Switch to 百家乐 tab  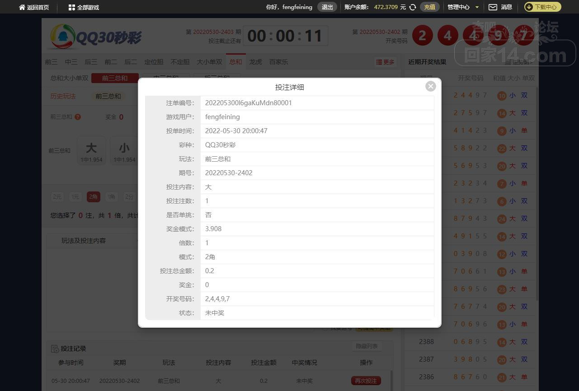(x=278, y=62)
